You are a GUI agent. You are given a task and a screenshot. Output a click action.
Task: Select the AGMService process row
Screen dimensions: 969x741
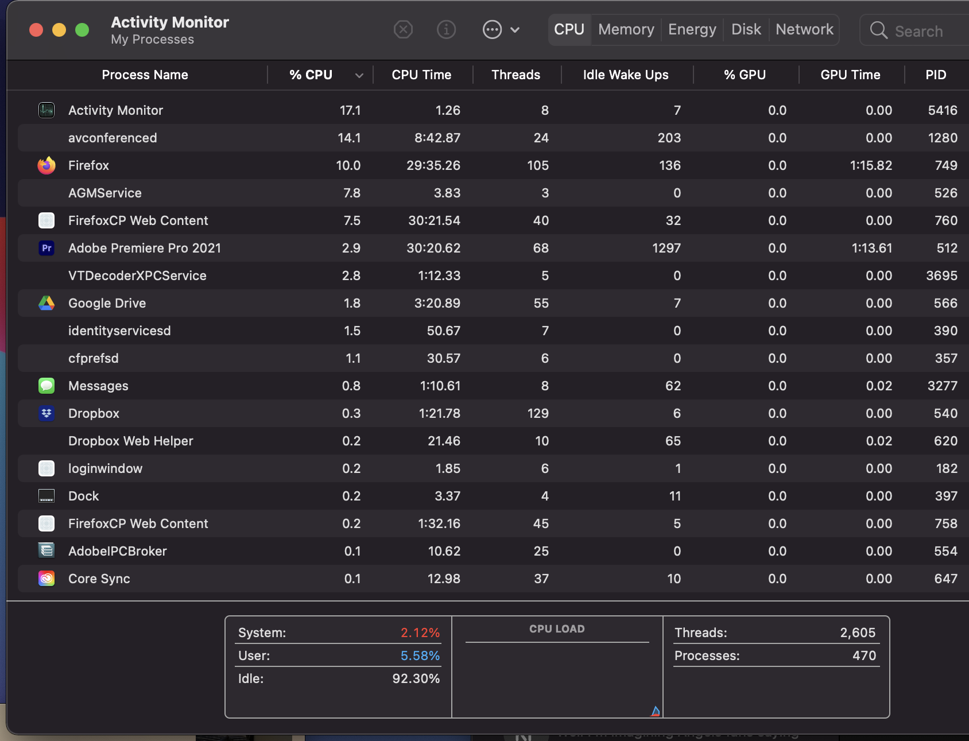493,193
